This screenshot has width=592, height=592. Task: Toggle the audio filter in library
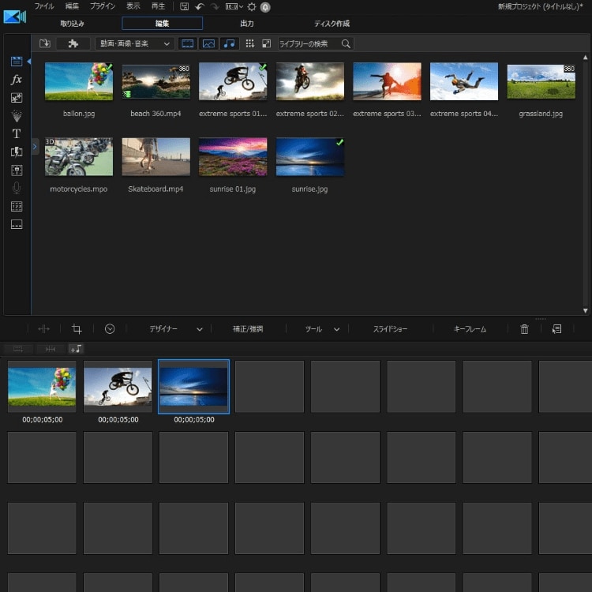230,43
